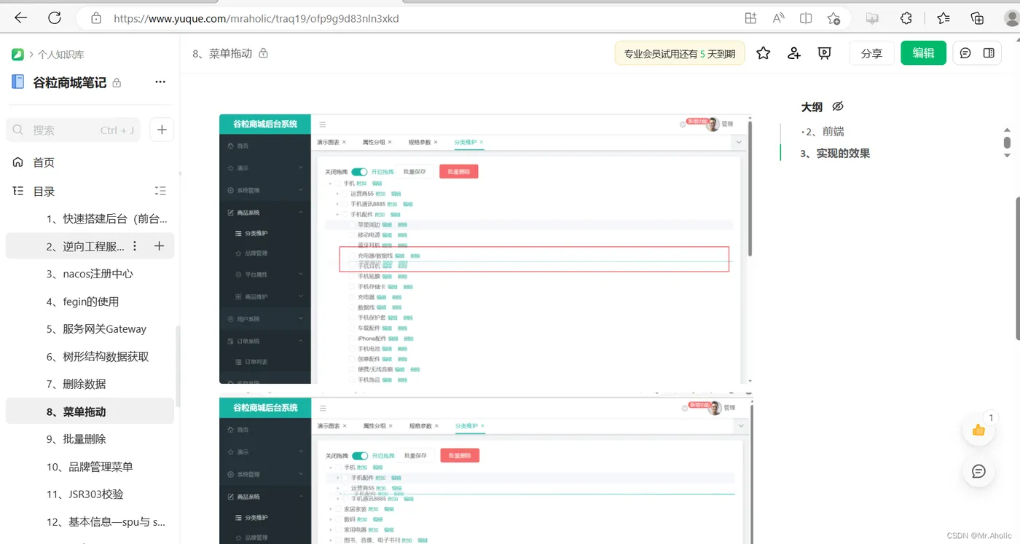Open 10、品牌管理菜单 document
The image size is (1020, 544).
90,467
